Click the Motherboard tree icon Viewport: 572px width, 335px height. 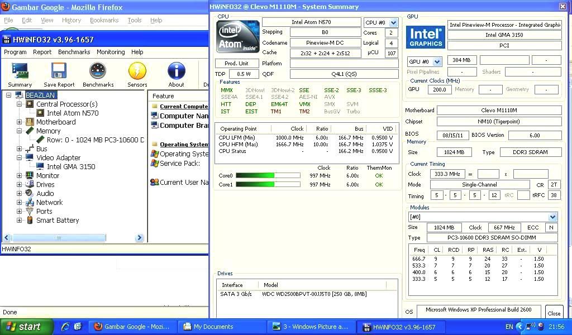pos(30,122)
